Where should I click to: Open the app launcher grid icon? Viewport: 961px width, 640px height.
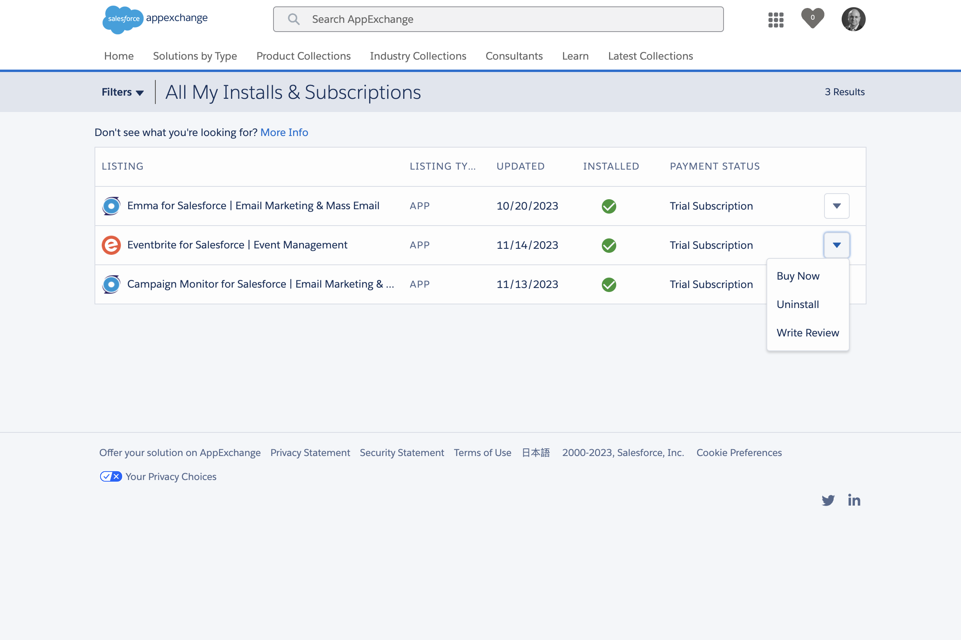click(x=776, y=20)
